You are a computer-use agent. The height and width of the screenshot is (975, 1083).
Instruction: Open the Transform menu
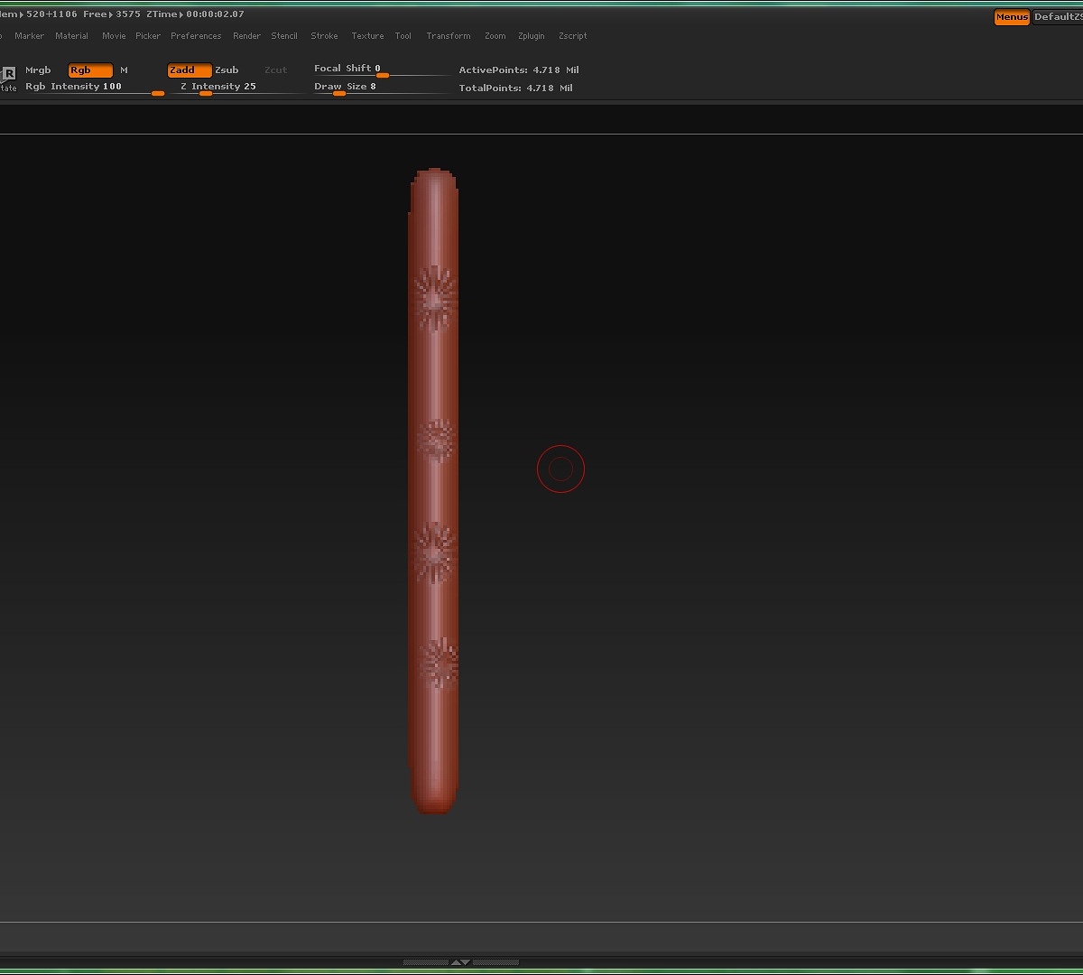click(x=449, y=36)
